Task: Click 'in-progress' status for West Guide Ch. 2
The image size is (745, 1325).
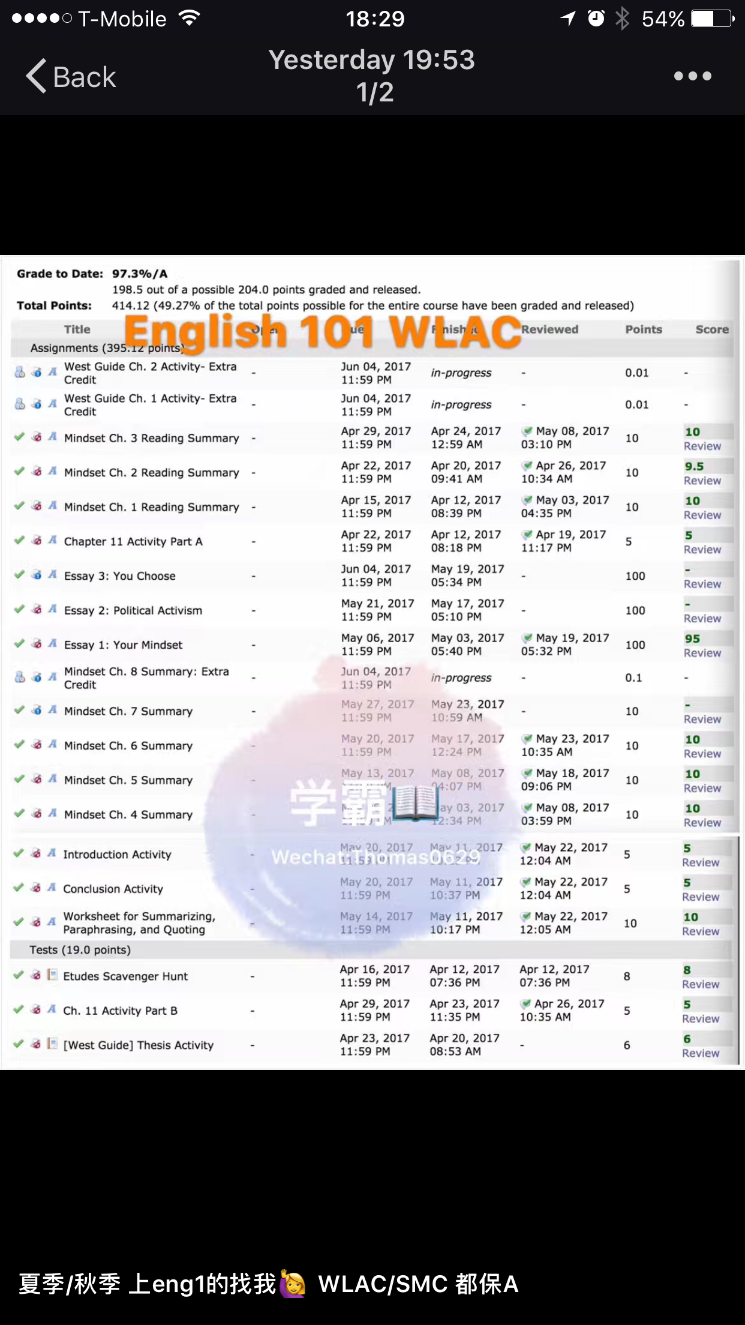Action: pyautogui.click(x=461, y=373)
